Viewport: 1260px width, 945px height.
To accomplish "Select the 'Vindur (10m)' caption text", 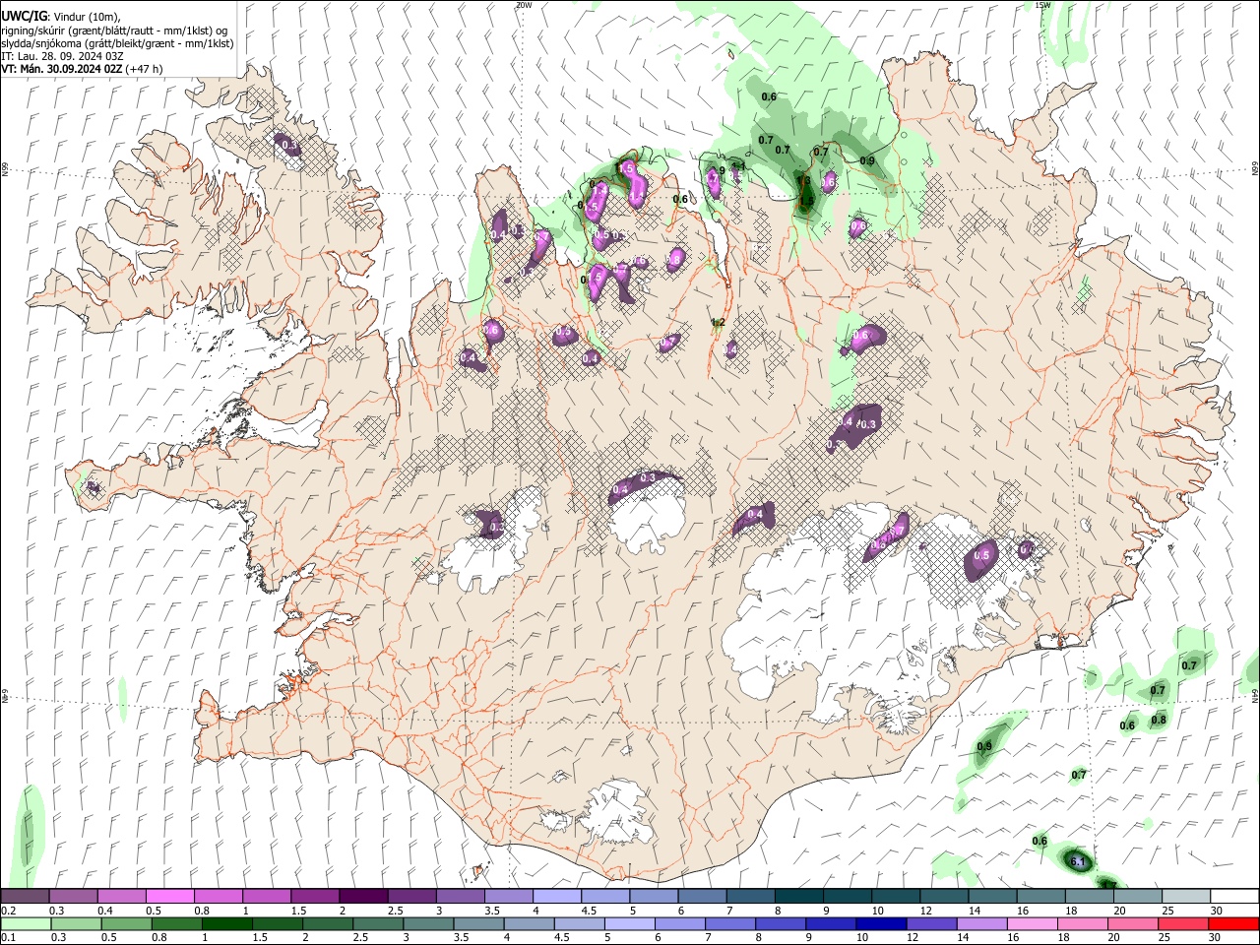I will coord(86,17).
